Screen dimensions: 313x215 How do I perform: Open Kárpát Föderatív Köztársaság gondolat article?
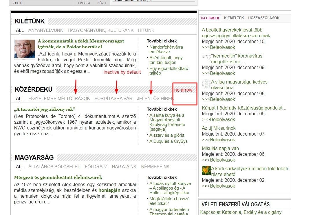click(x=244, y=108)
